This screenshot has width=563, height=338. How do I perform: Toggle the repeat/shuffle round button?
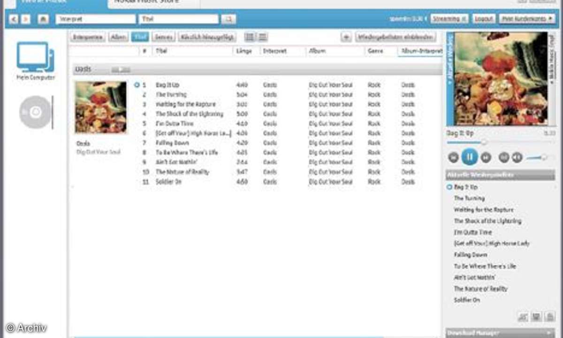click(x=504, y=157)
